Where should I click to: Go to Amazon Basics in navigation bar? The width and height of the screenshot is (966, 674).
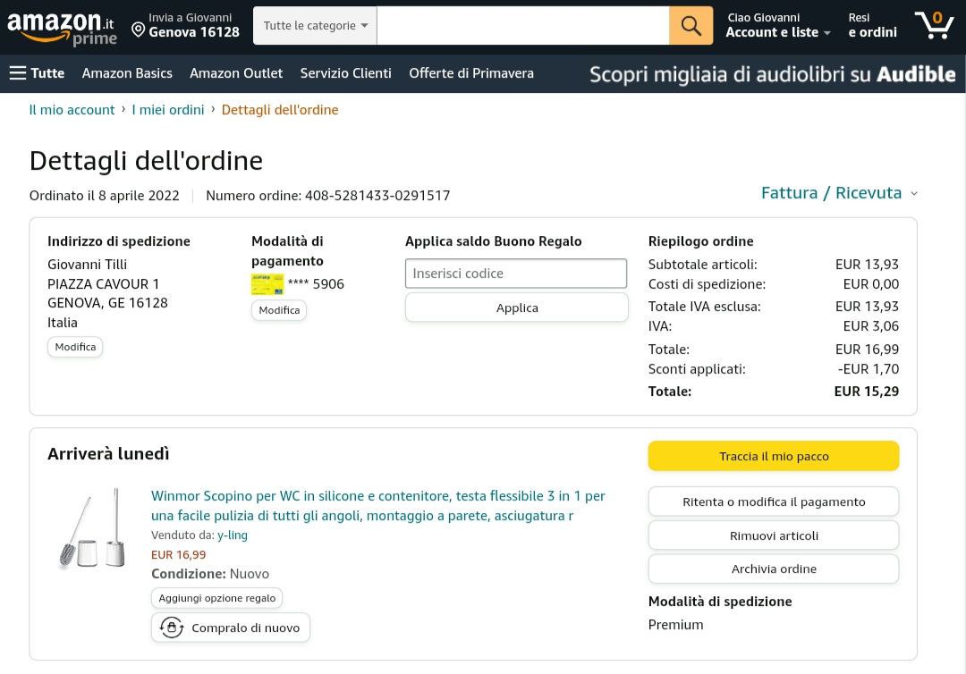[127, 73]
